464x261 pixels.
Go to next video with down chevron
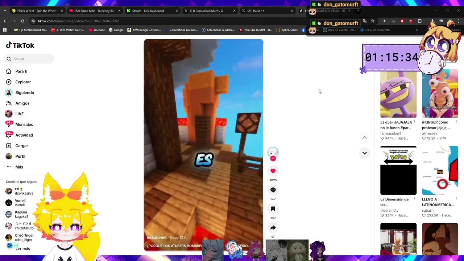click(365, 153)
